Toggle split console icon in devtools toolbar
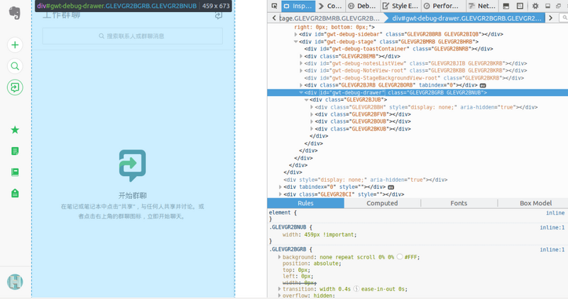 pos(506,6)
